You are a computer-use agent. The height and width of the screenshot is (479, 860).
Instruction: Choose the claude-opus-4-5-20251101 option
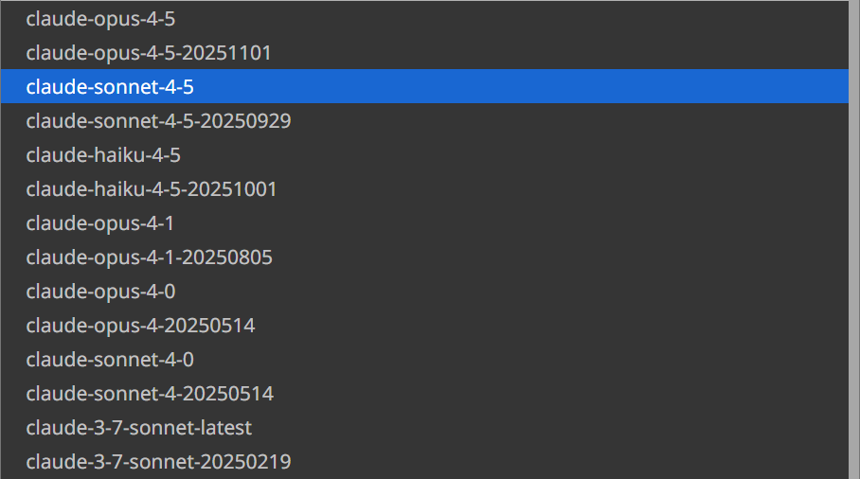coord(149,52)
